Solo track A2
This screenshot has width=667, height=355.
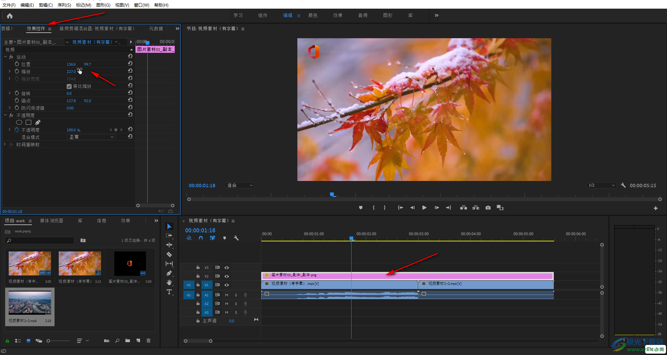(236, 304)
